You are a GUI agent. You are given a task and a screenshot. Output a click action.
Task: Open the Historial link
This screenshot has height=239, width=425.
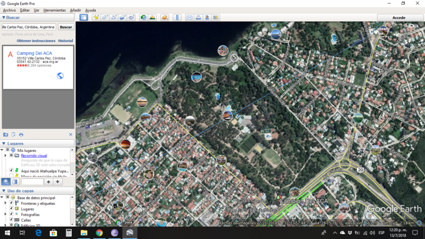tap(65, 41)
